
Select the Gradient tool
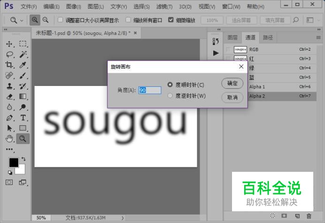23,97
